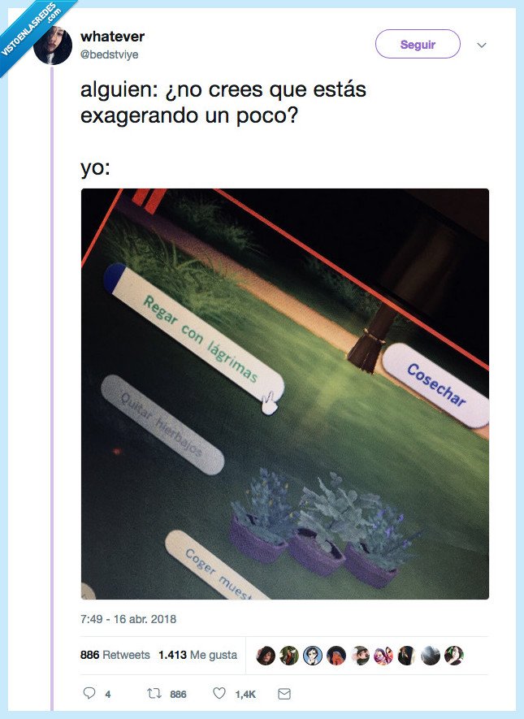Click the fifth liker avatar in row
Image resolution: width=524 pixels, height=719 pixels.
[360, 656]
